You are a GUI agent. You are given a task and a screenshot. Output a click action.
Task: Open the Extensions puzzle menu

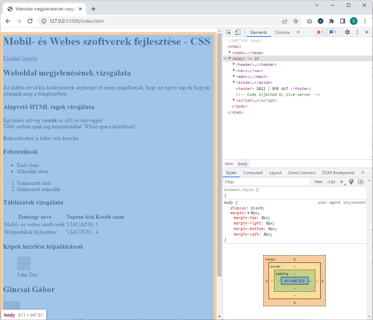pyautogui.click(x=332, y=21)
